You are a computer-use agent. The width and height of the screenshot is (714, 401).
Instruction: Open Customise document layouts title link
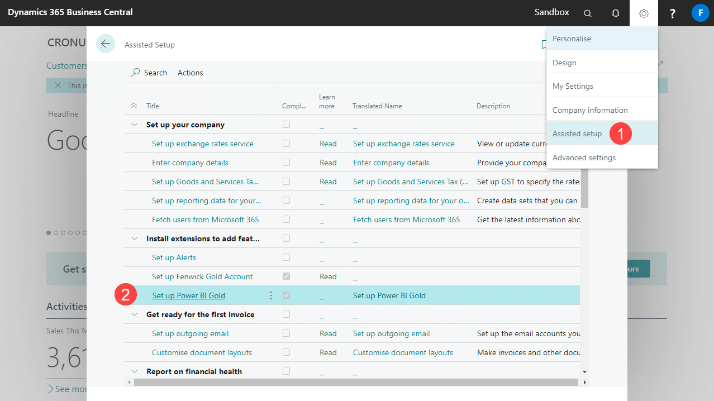[x=202, y=352]
